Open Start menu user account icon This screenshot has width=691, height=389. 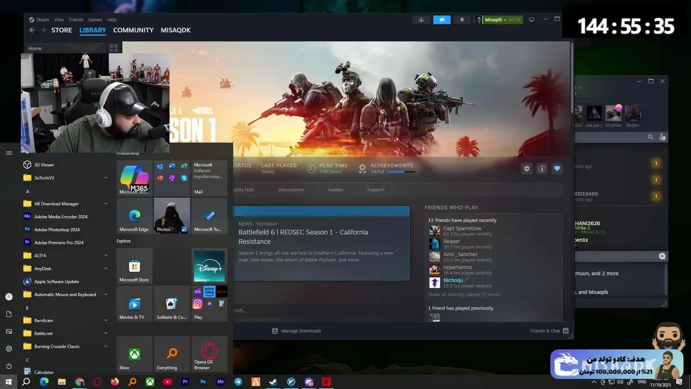tap(9, 297)
